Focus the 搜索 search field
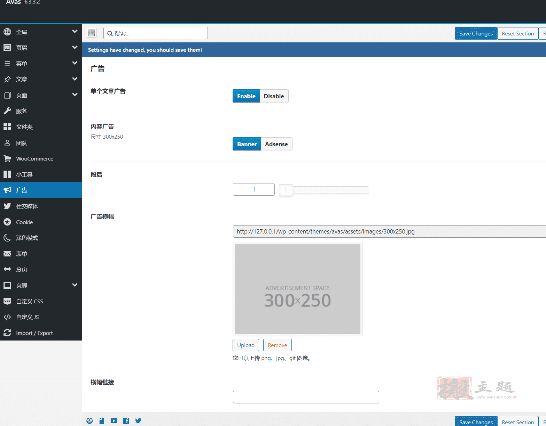Image resolution: width=546 pixels, height=426 pixels. pyautogui.click(x=156, y=33)
